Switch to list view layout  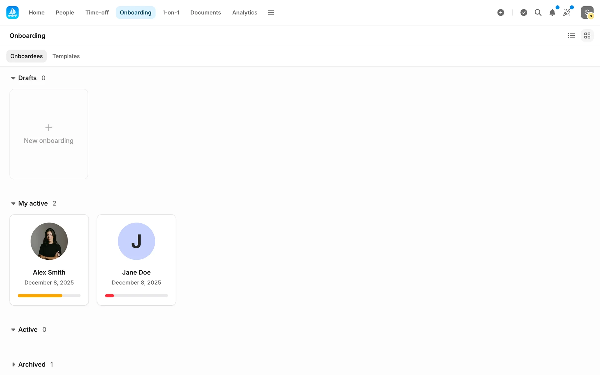pyautogui.click(x=571, y=36)
